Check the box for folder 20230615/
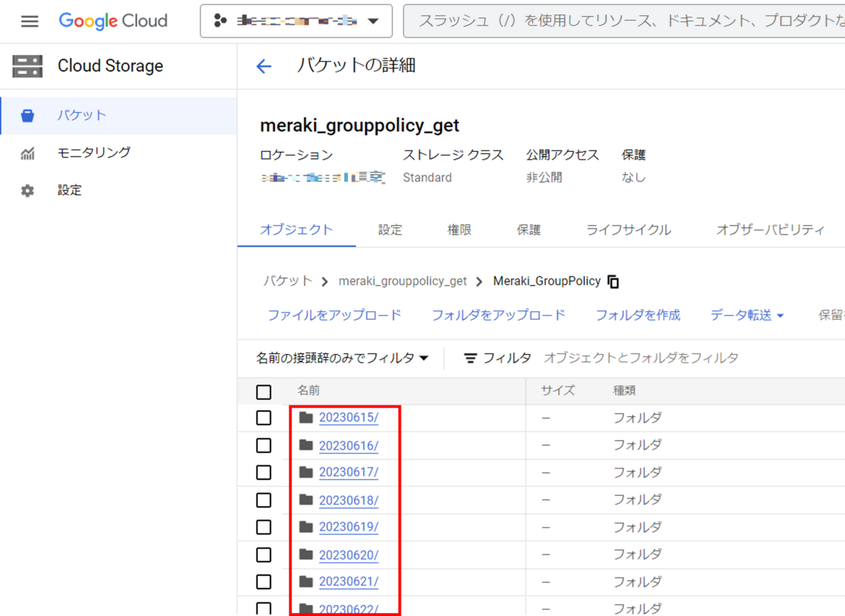845x616 pixels. pyautogui.click(x=263, y=418)
